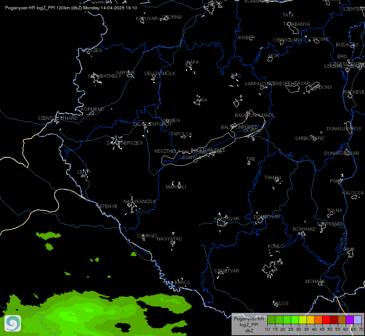Click the 'Poganyvar-HR' text in the legend

(249, 319)
